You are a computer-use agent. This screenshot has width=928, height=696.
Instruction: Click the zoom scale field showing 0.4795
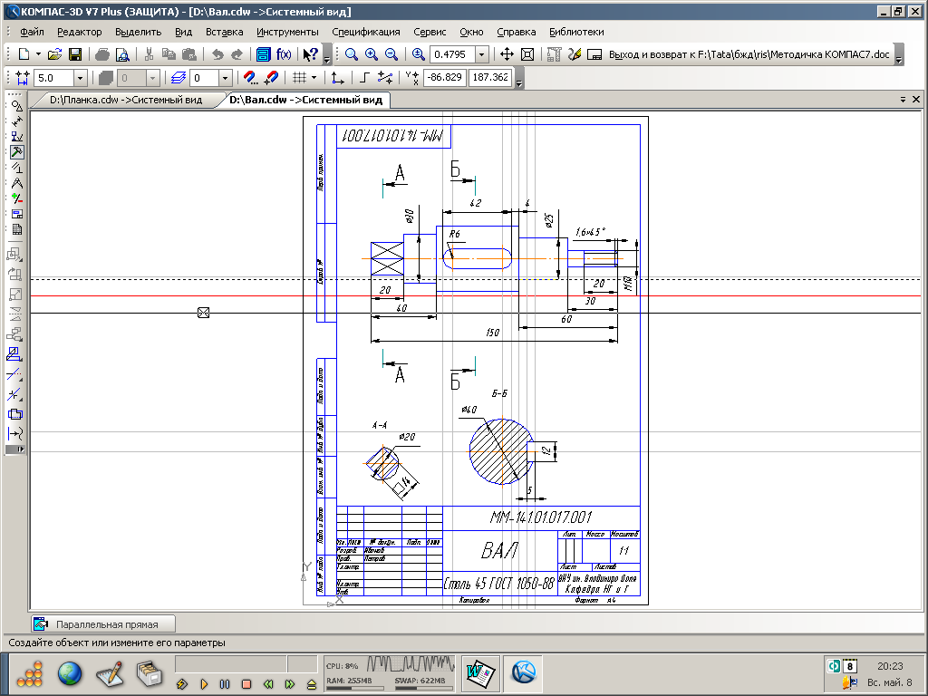(452, 54)
